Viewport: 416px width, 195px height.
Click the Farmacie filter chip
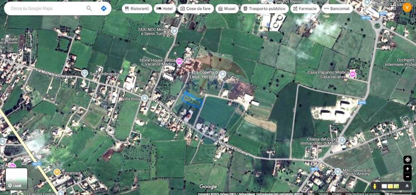point(305,8)
